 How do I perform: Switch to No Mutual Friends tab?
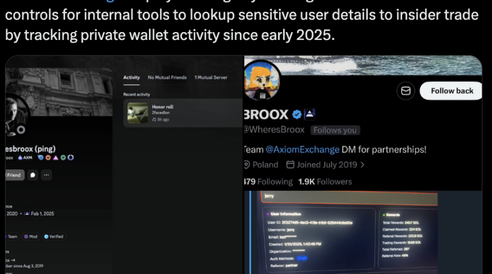[x=167, y=78]
